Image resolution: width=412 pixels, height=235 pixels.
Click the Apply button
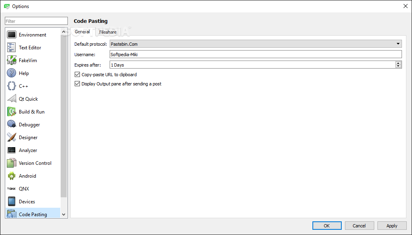pos(392,225)
